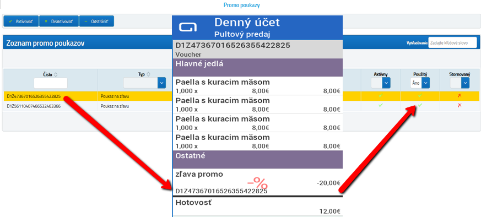Screen dimensions: 481x217
Task: Click the Hotovosť payment line
Action: click(257, 207)
